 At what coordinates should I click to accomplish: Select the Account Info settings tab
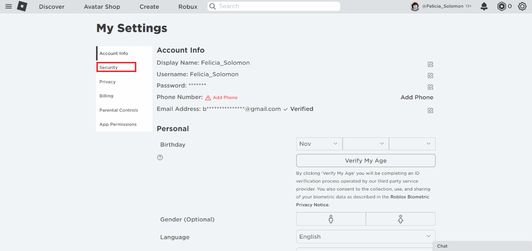[x=124, y=54]
